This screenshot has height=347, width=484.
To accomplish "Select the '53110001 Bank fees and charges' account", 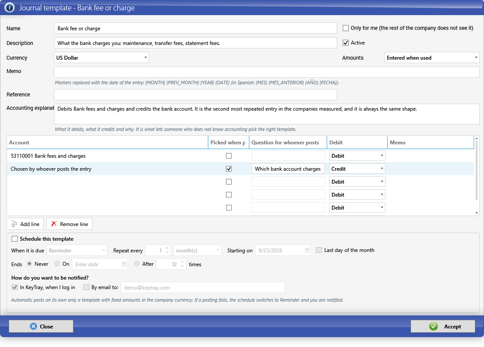I will 48,156.
